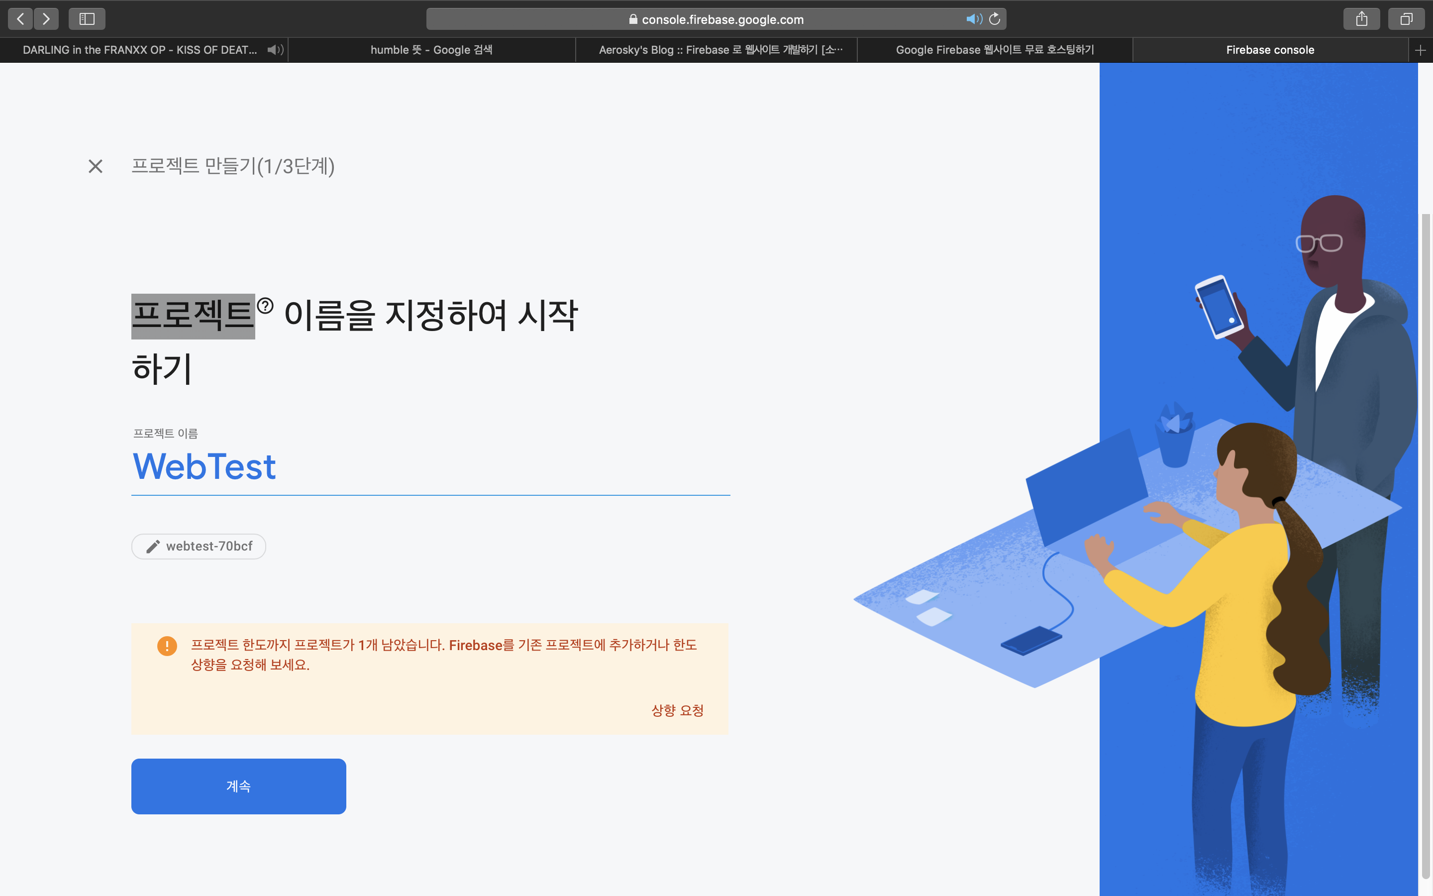Viewport: 1433px width, 896px height.
Task: Go back with Safari back arrow
Action: 20,19
